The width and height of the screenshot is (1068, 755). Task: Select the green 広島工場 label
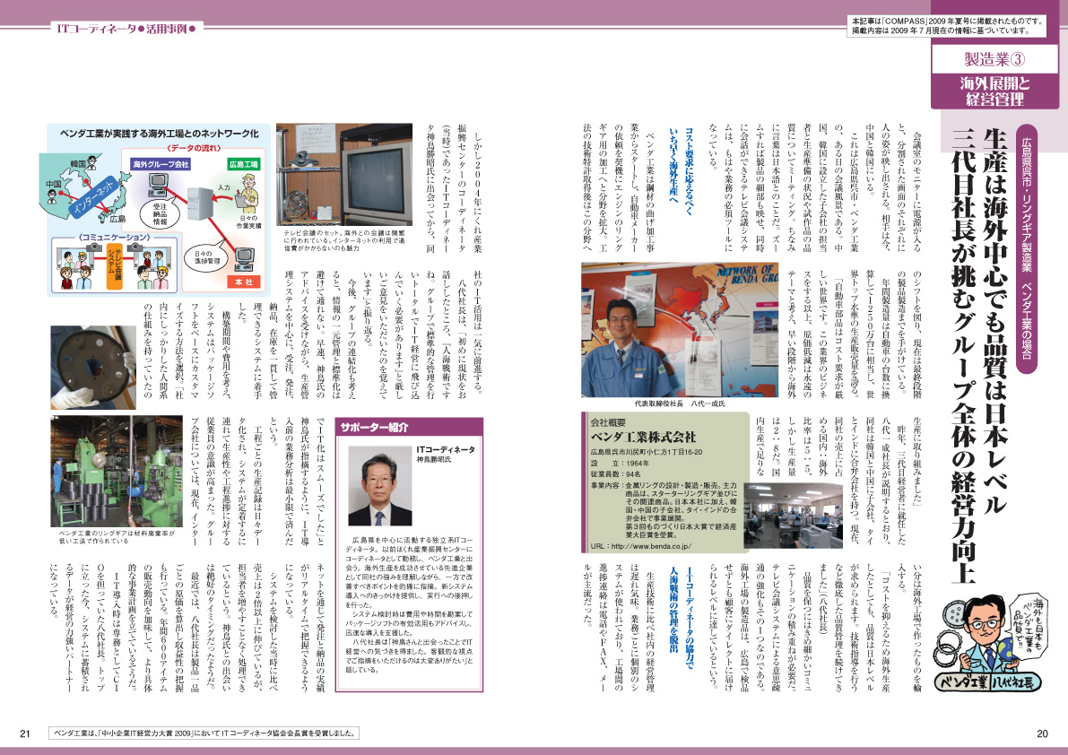[243, 164]
